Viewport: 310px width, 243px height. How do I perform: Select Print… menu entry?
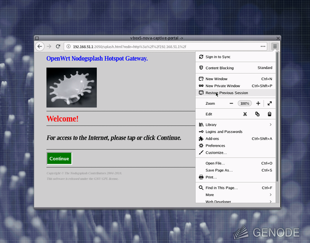click(x=236, y=177)
